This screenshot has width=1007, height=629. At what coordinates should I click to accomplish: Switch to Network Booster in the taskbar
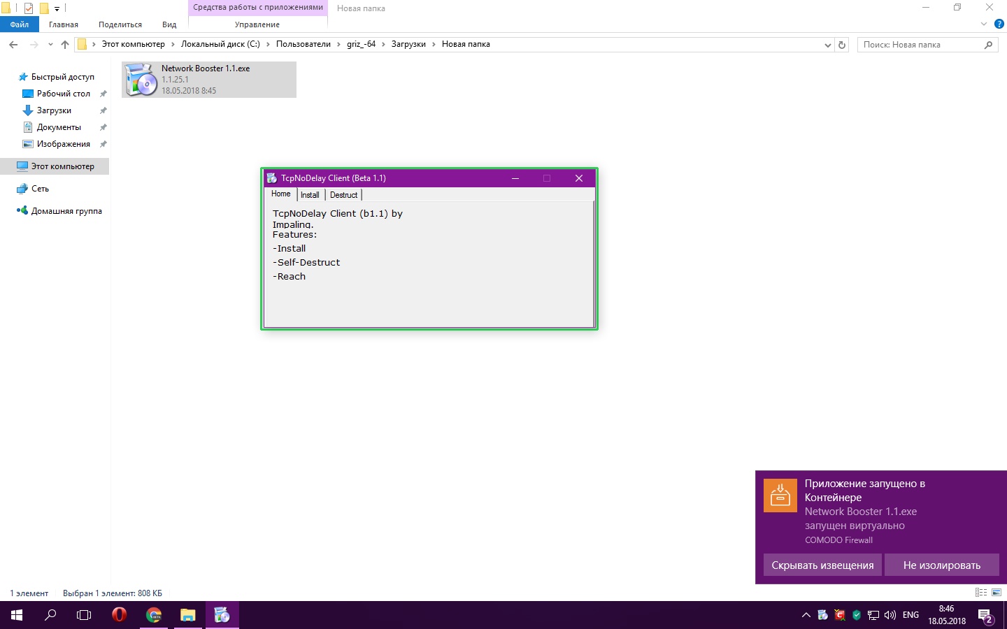222,615
